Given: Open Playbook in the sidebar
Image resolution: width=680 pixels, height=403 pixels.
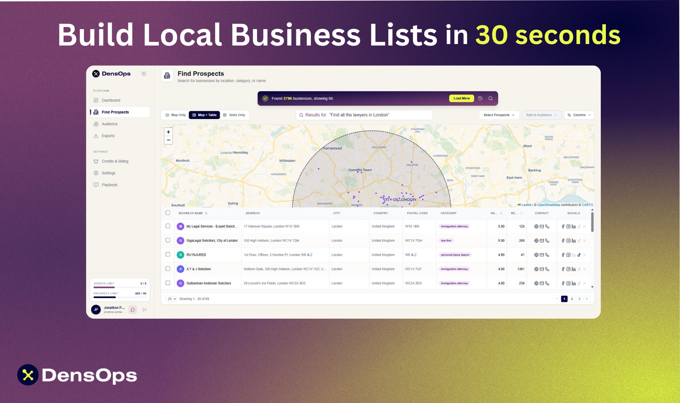Looking at the screenshot, I should 120,185.
